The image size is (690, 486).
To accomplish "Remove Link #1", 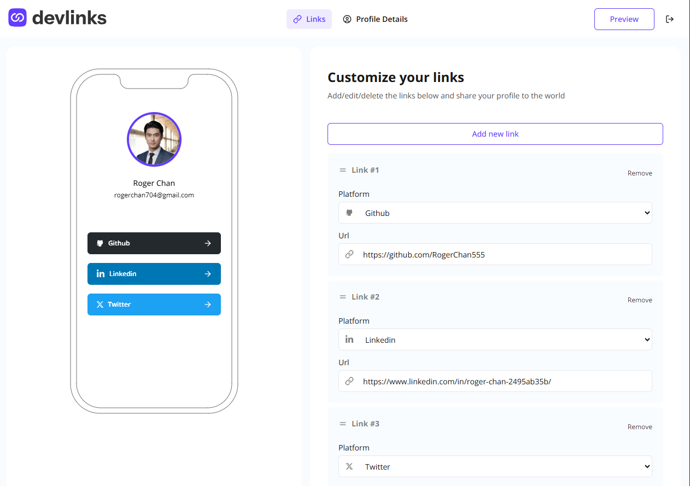I will (640, 173).
